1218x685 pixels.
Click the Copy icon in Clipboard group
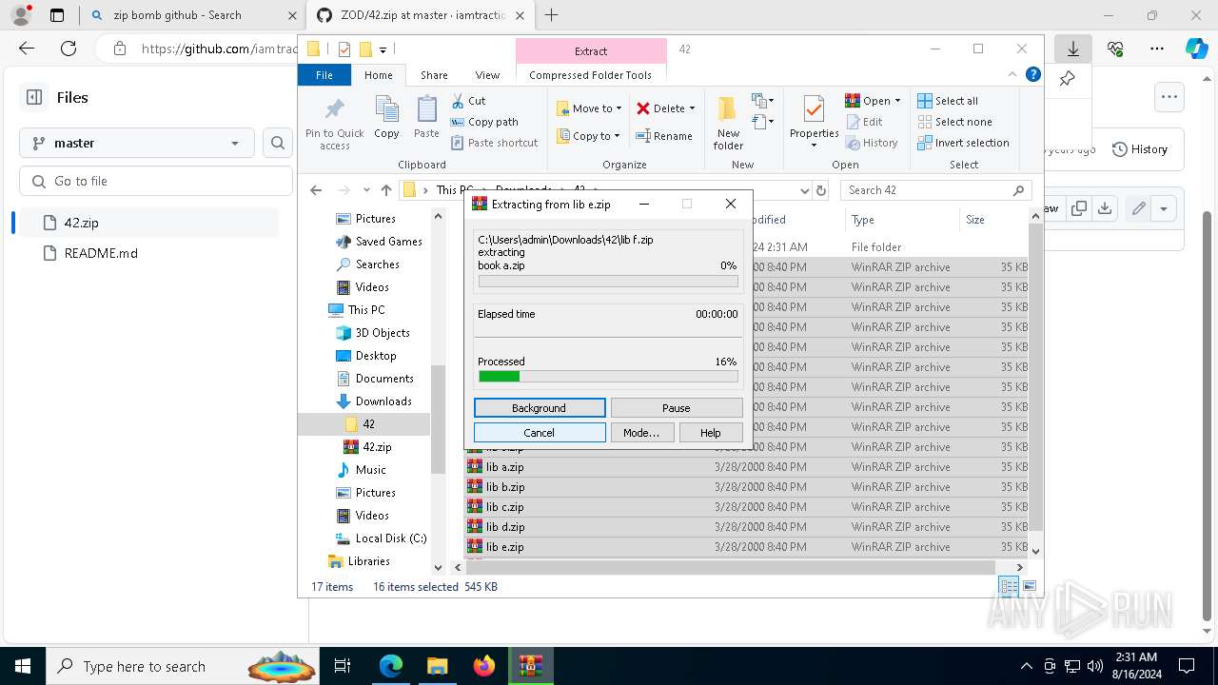point(386,118)
